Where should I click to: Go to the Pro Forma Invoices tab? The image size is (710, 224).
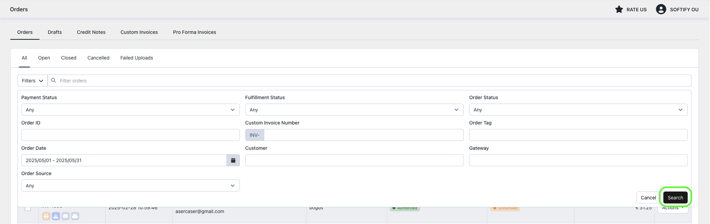point(194,32)
